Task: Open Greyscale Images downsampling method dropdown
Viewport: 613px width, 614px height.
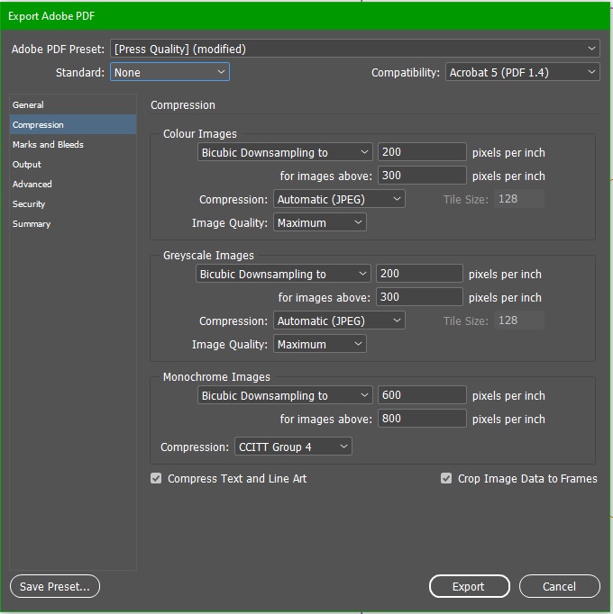Action: pyautogui.click(x=283, y=274)
